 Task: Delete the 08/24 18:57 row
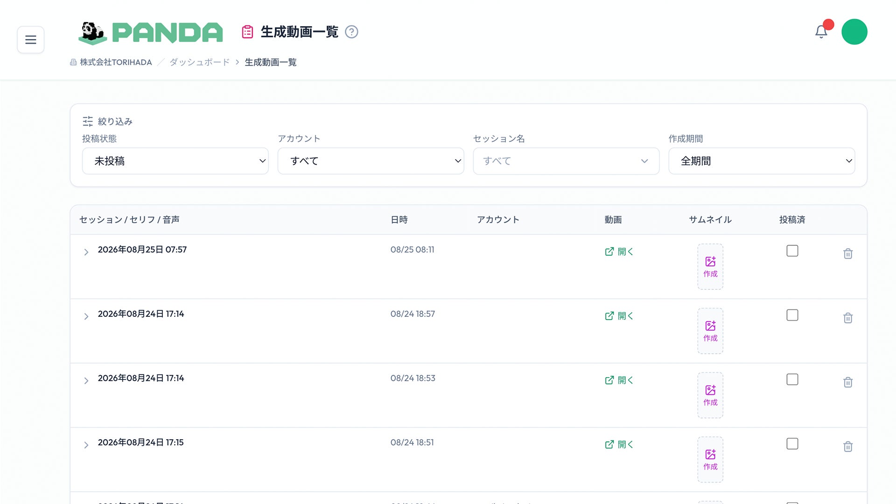click(x=848, y=318)
